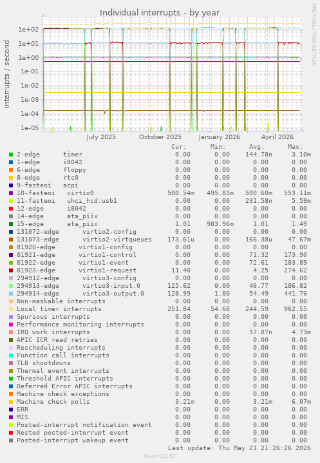Click the 1e+02 y-axis tick label
This screenshot has height=463, width=320.
[28, 29]
